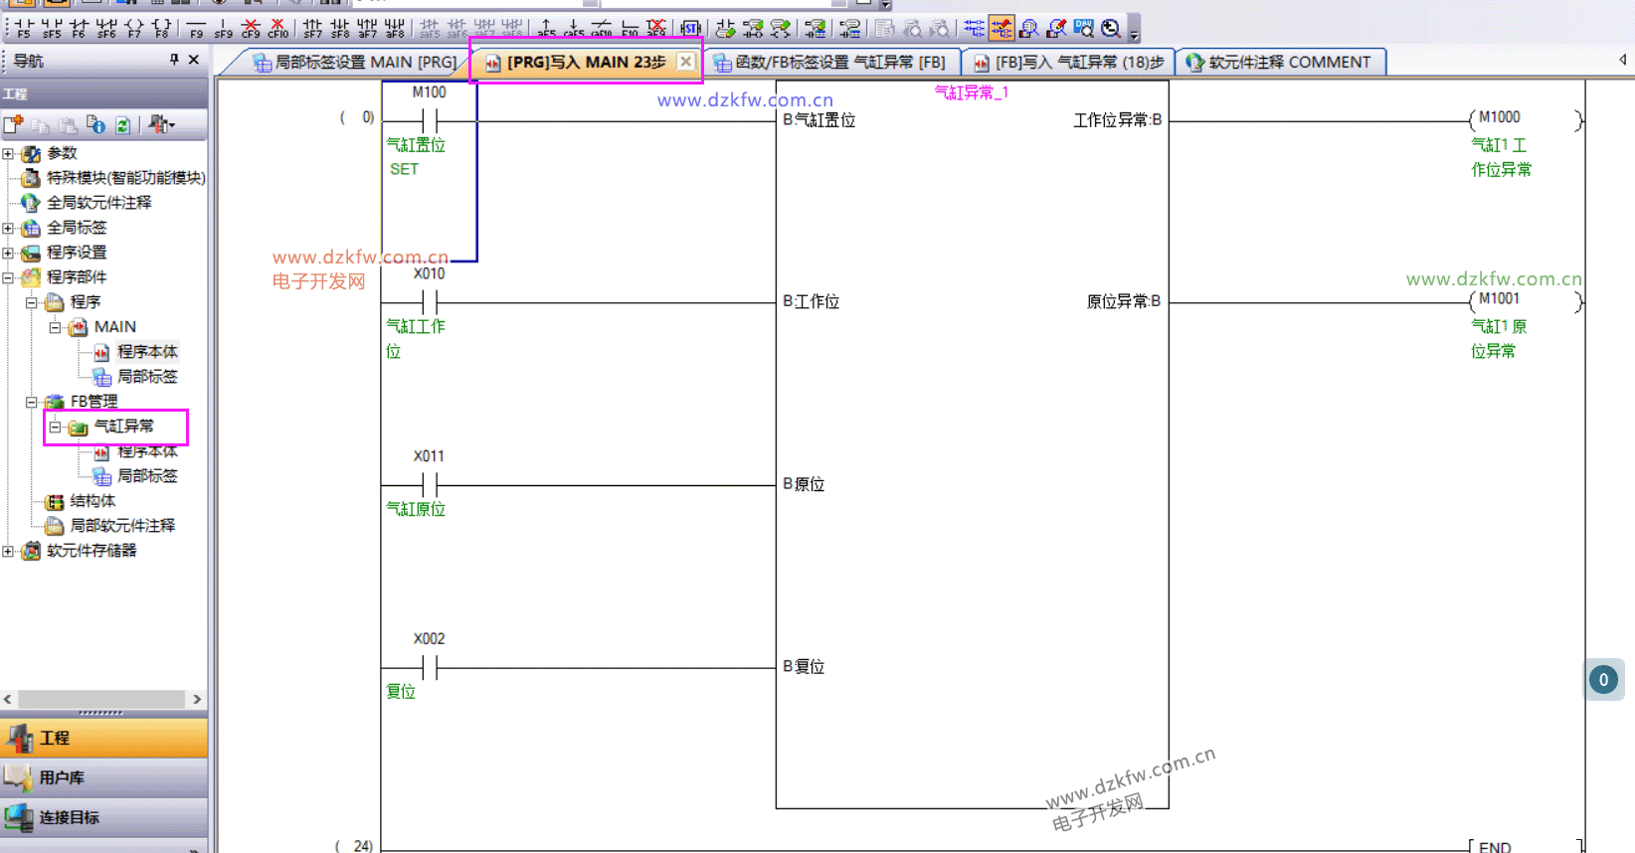1635x853 pixels.
Task: Select the X010 contact in the ladder
Action: (x=430, y=301)
